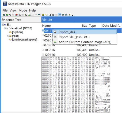The height and width of the screenshot is (113, 122).
Task: Open the File menu
Action: click(5, 10)
